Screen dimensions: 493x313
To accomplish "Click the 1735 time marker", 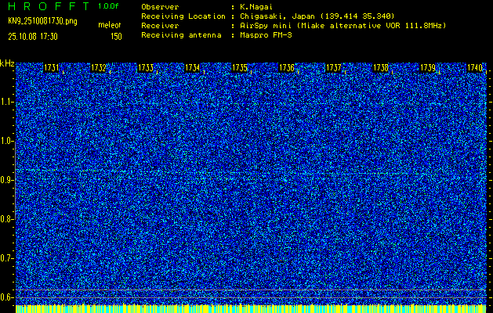I will click(240, 68).
